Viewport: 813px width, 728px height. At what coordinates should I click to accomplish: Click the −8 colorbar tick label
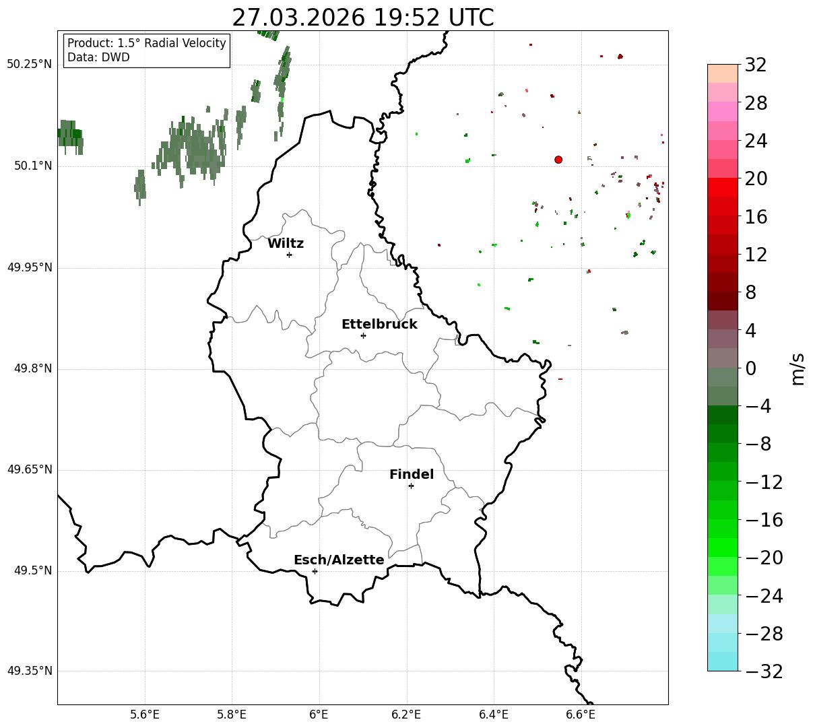pos(758,444)
